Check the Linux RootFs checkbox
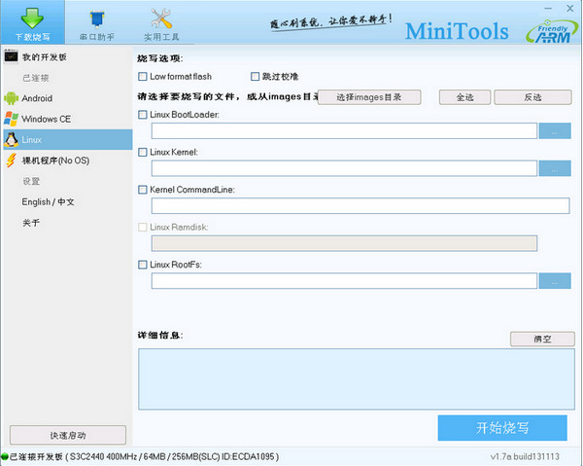Viewport: 583px width, 466px height. pyautogui.click(x=143, y=265)
